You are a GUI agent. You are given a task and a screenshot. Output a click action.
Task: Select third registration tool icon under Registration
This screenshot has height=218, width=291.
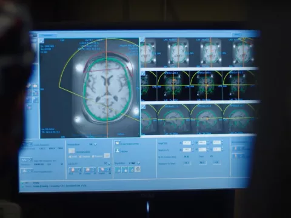point(131,170)
